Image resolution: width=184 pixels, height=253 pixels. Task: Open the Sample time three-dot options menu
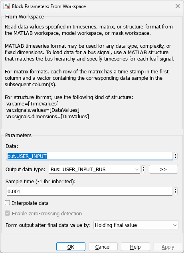tap(176, 191)
